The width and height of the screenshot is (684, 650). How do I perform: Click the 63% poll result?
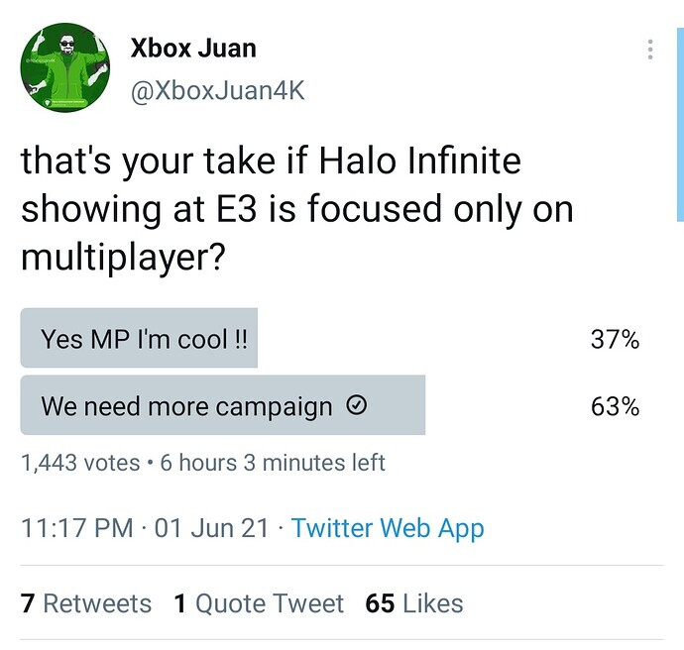[615, 406]
